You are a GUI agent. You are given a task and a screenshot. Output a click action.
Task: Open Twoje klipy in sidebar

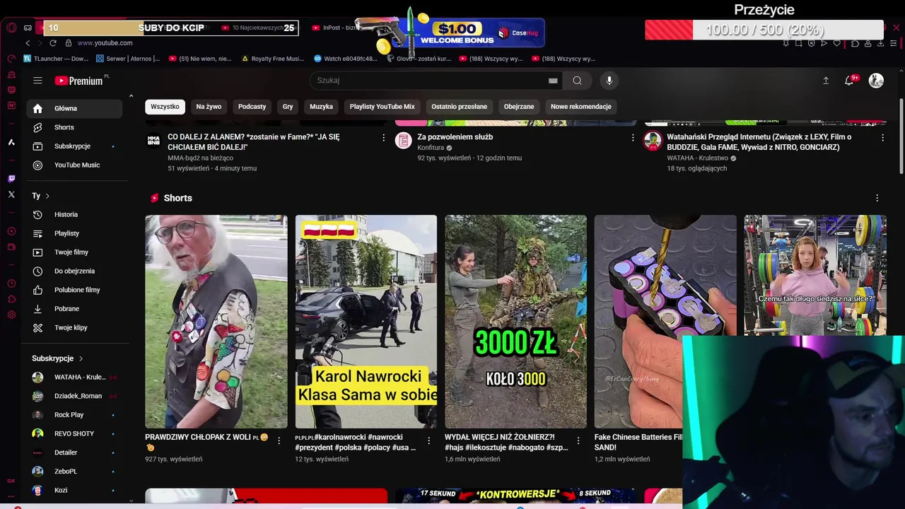[74, 327]
